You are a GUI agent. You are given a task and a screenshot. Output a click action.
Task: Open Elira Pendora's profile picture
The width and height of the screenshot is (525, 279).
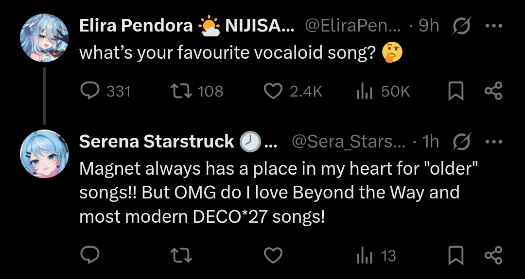[44, 38]
